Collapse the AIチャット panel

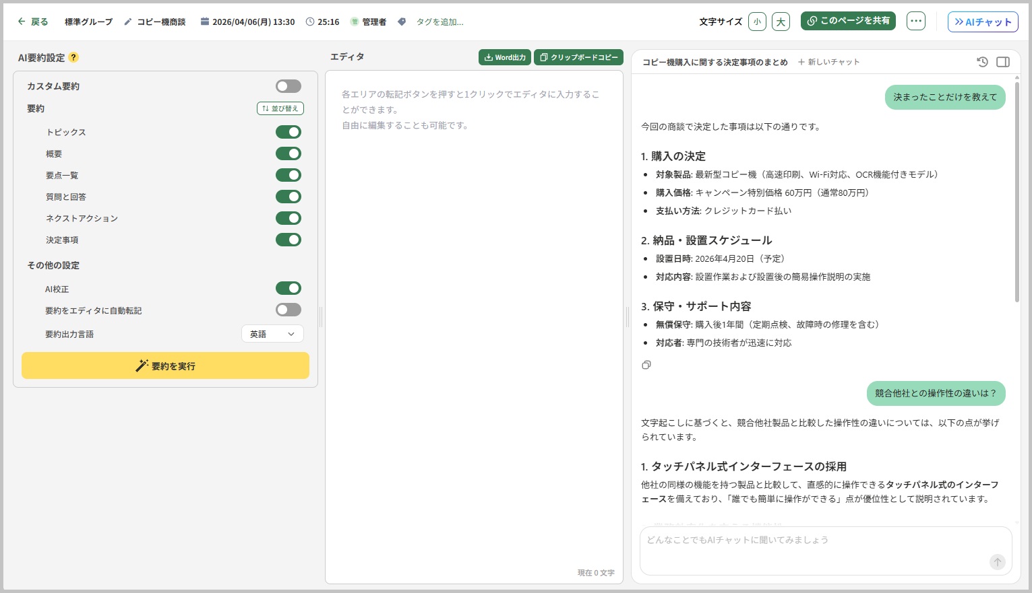click(x=983, y=22)
